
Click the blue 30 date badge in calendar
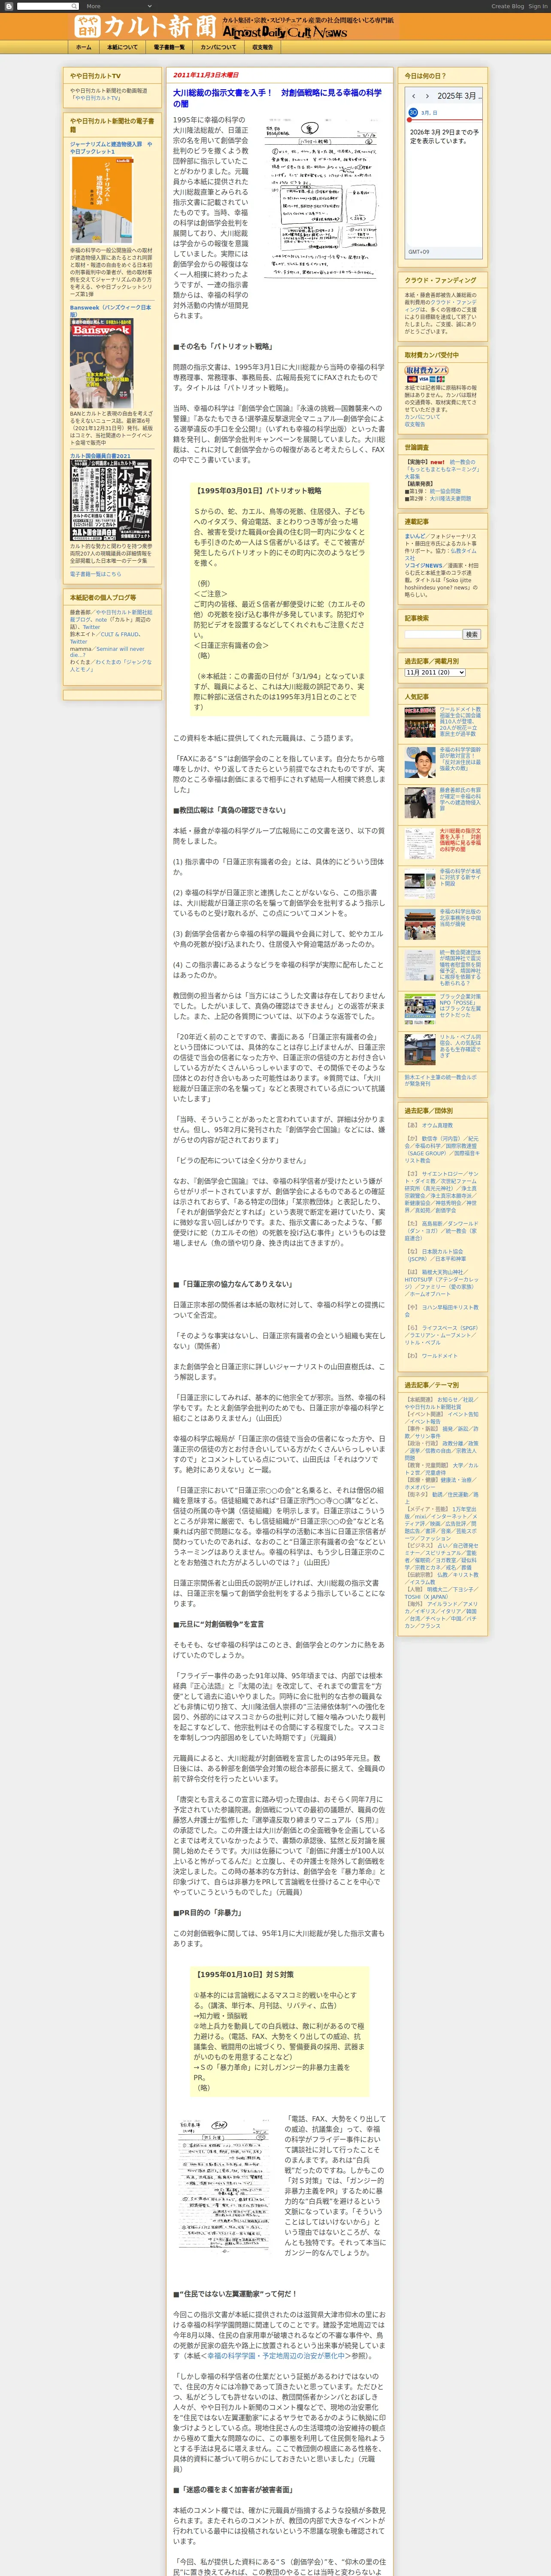413,113
